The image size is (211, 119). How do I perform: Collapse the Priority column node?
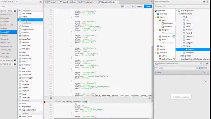pos(182,46)
